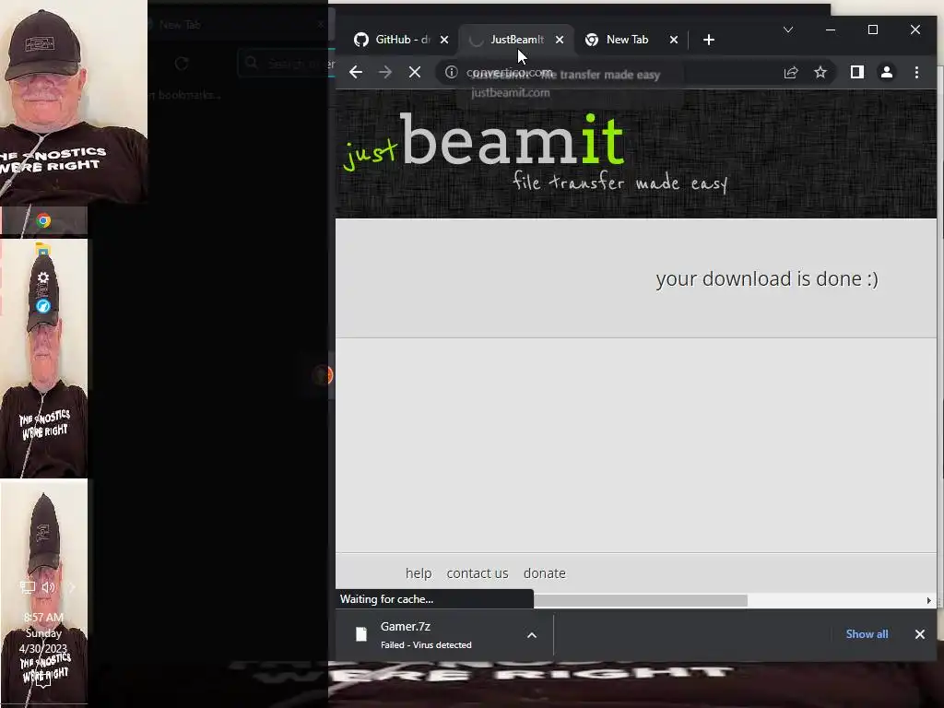Stop loading the page

[x=415, y=73]
